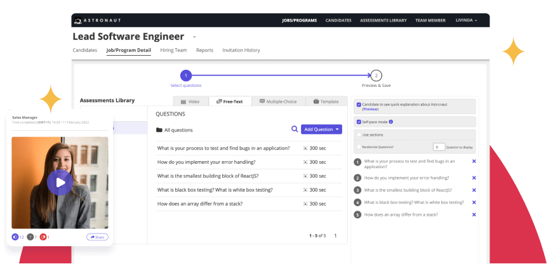Open JOBS/PROGRAMS in the top navigation
Viewport: 558px width, 264px height.
click(299, 20)
